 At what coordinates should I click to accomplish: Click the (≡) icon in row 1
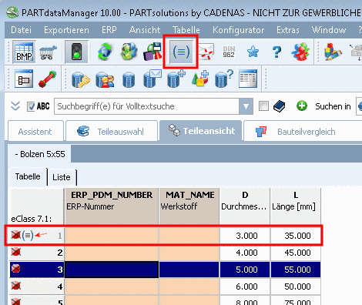pyautogui.click(x=28, y=235)
